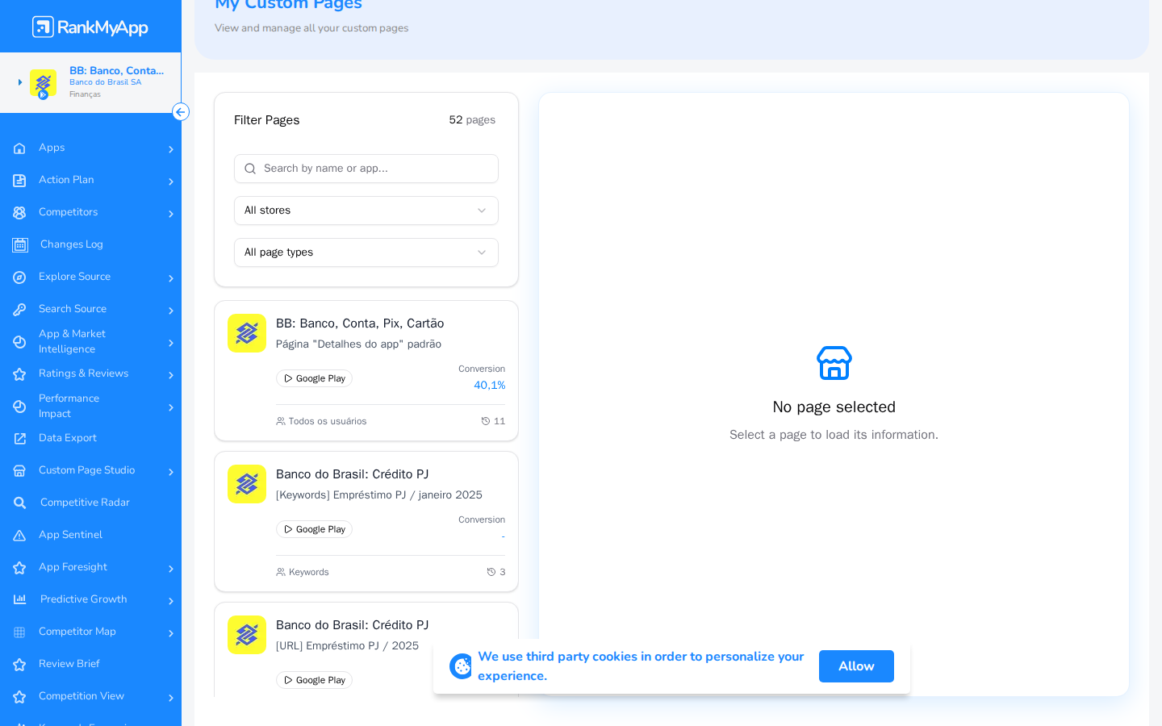Screen dimensions: 1162x726
Task: Click the Review Brief star icon
Action: tap(19, 665)
